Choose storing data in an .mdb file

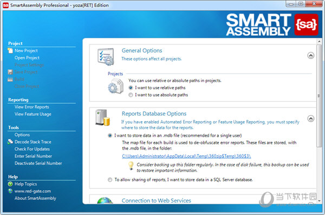[110, 136]
